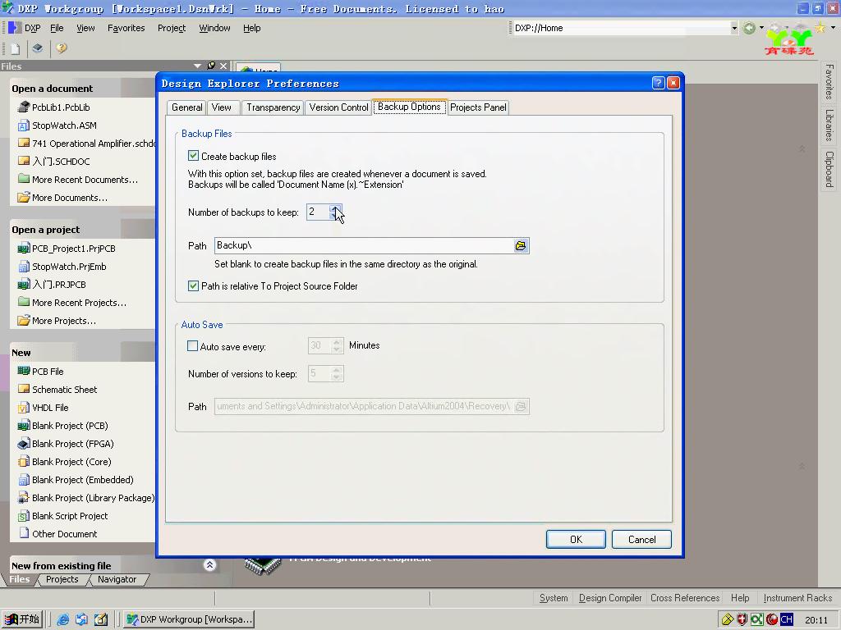Screen dimensions: 841x630
Task: Switch to the Version Control tab
Action: click(x=339, y=107)
